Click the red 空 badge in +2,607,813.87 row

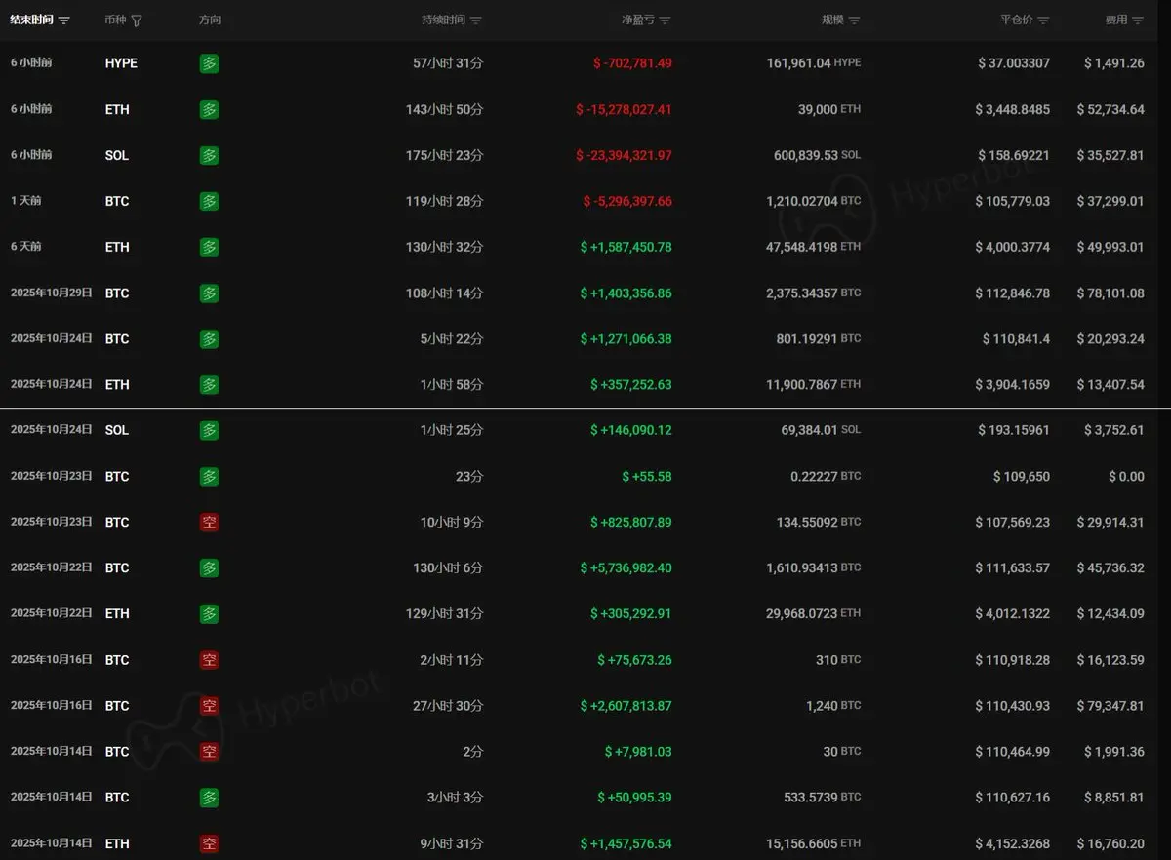coord(209,706)
